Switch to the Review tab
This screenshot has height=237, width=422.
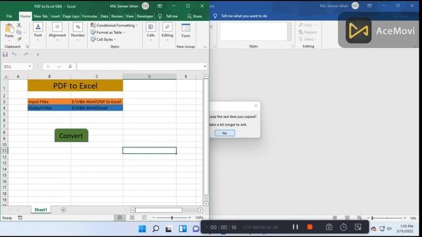(117, 16)
